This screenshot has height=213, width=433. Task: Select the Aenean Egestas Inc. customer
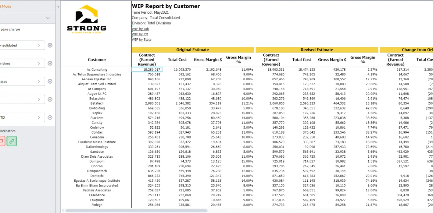pos(97,79)
